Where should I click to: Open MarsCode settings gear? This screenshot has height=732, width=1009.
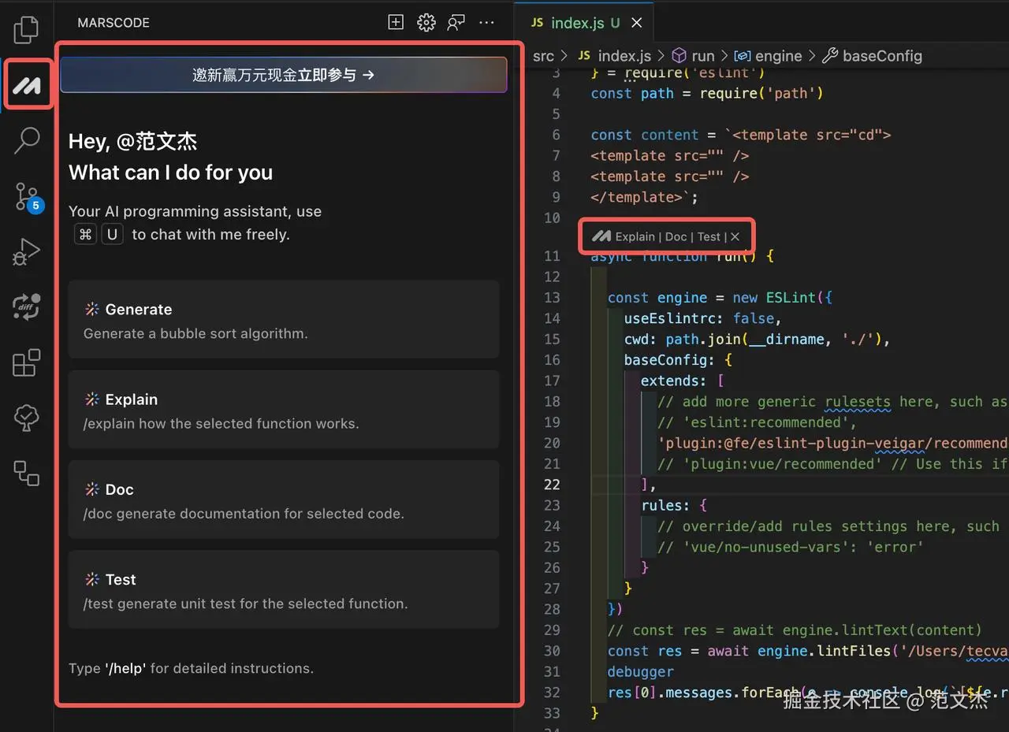(426, 22)
